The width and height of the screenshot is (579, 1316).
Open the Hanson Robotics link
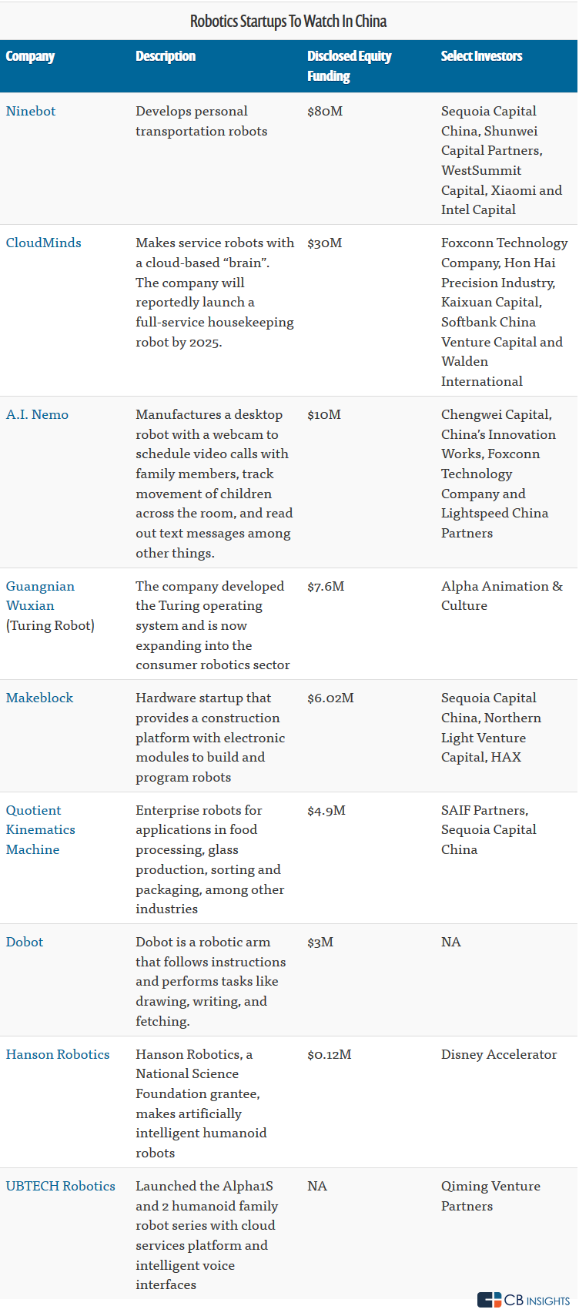(x=58, y=1054)
